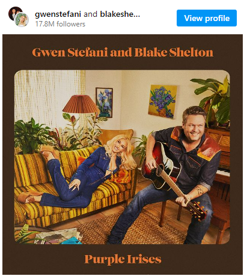
Task: Click the pleated orange lampshade
Action: pos(81,104)
